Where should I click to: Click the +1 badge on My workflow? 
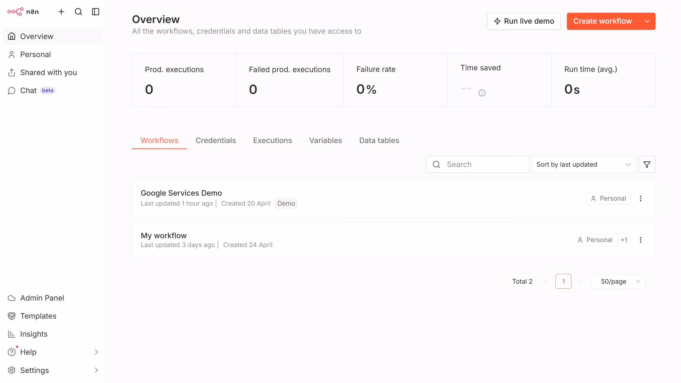tap(624, 240)
